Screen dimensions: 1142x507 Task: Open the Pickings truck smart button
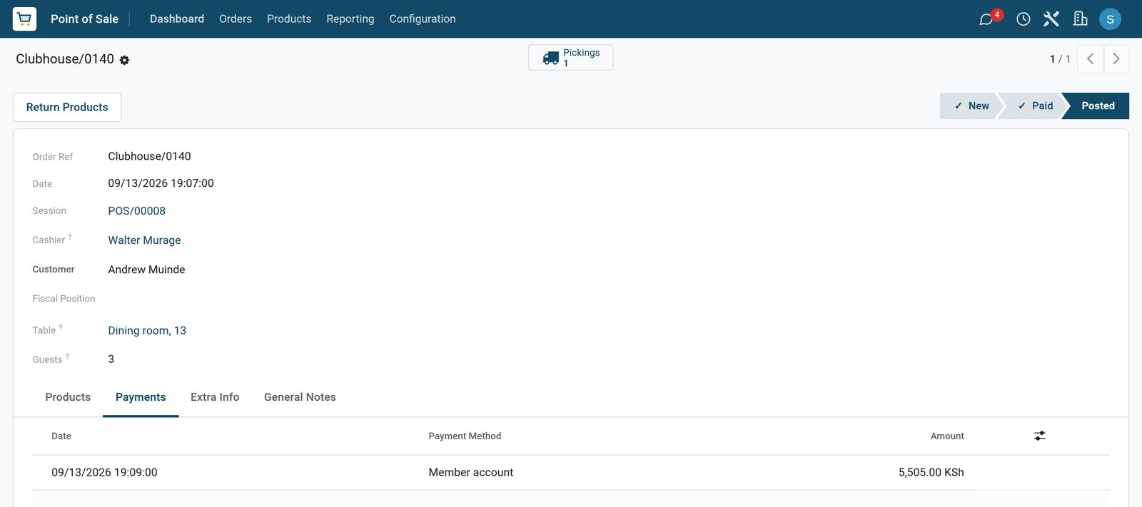point(570,58)
